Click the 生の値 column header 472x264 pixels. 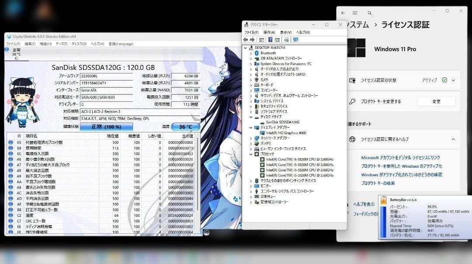(187, 136)
